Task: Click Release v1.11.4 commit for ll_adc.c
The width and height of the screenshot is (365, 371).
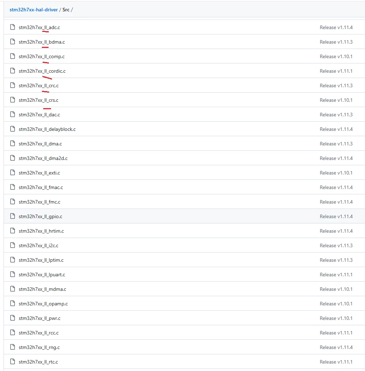Action: (x=336, y=27)
